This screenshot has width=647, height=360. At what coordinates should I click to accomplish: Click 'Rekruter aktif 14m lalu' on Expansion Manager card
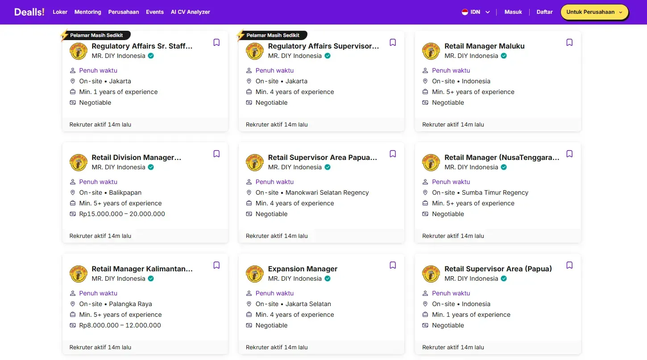point(277,347)
